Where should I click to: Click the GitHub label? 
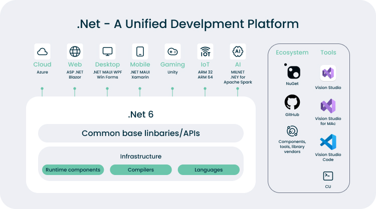tap(292, 114)
